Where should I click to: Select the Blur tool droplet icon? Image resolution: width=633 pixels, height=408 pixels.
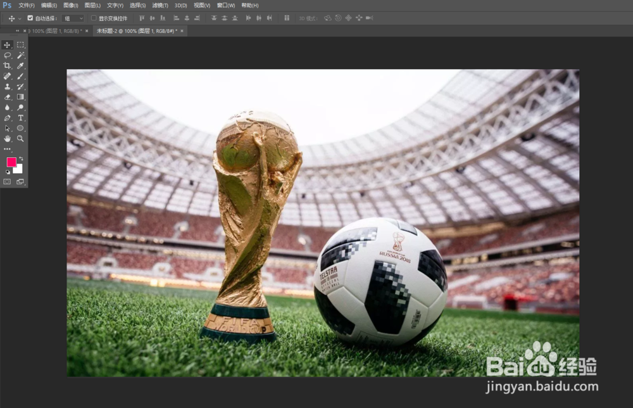(7, 108)
